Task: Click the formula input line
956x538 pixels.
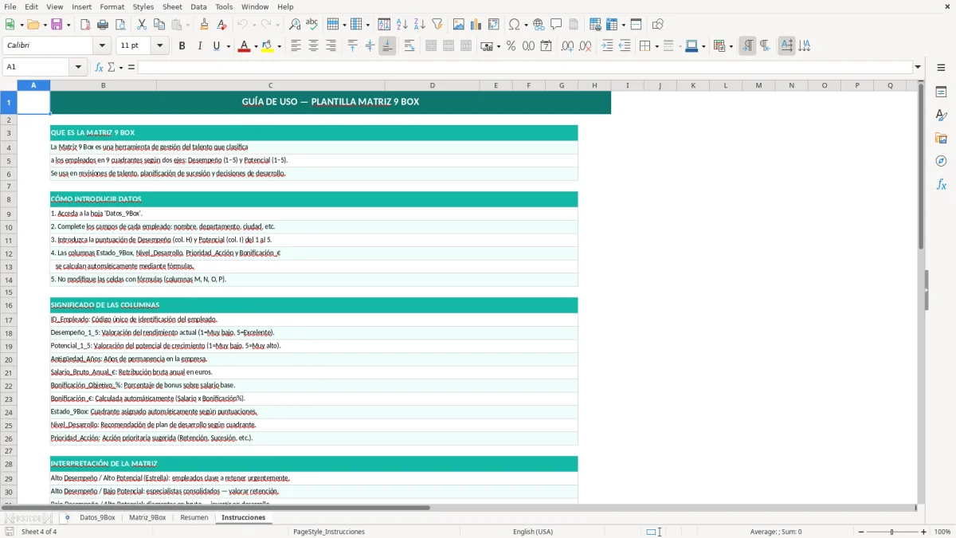Action: [525, 67]
